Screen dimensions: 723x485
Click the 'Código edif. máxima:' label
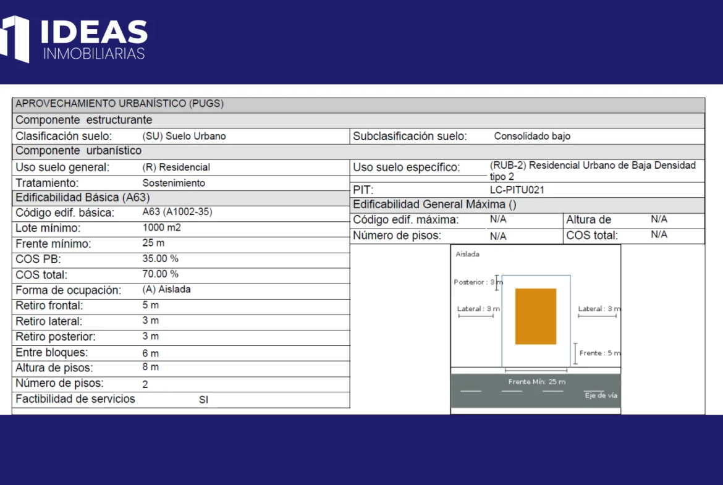(406, 219)
